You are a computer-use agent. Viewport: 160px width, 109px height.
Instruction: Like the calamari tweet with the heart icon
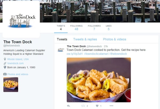(97, 106)
